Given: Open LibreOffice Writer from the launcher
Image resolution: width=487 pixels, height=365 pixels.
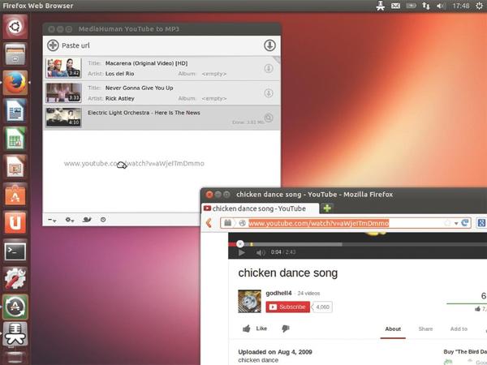Looking at the screenshot, I should click(15, 110).
